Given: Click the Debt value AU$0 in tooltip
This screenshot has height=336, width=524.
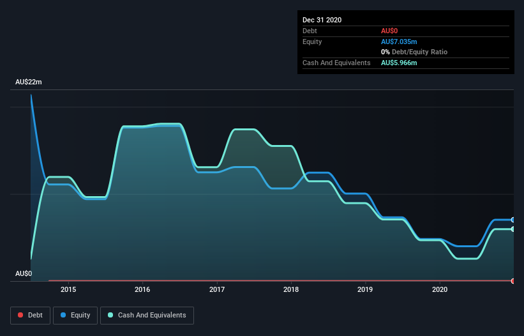Looking at the screenshot, I should [389, 31].
